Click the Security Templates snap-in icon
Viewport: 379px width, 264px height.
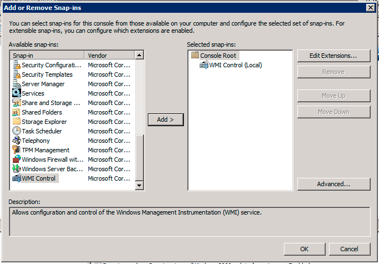(17, 74)
